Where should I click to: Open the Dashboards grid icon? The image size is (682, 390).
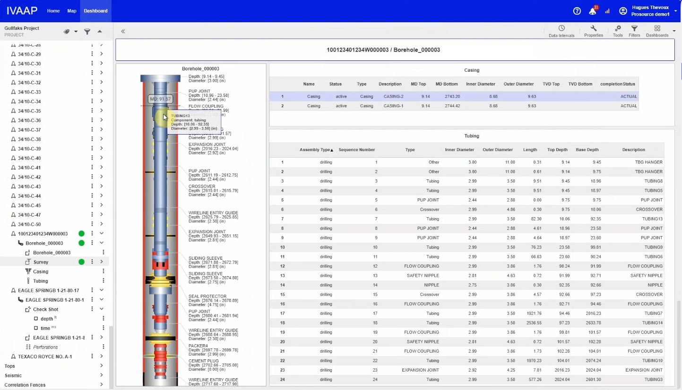pos(657,31)
